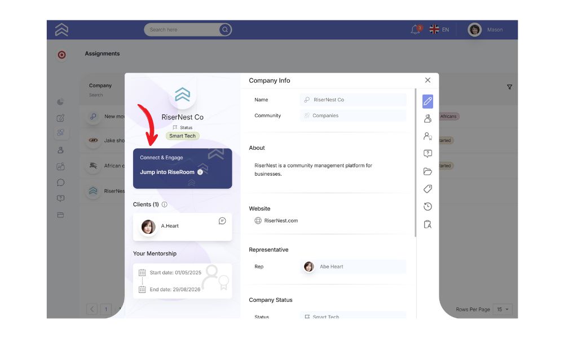Viewport: 564px width, 338px height.
Task: Close the Company Info dialog
Action: 428,80
